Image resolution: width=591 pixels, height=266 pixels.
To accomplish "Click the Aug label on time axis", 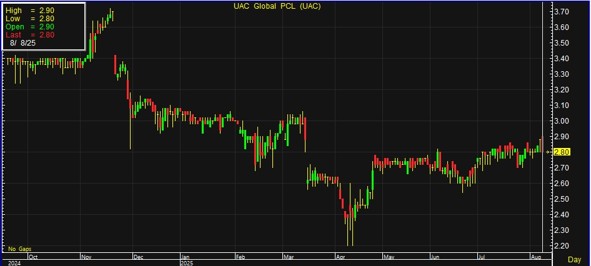I will click(535, 257).
